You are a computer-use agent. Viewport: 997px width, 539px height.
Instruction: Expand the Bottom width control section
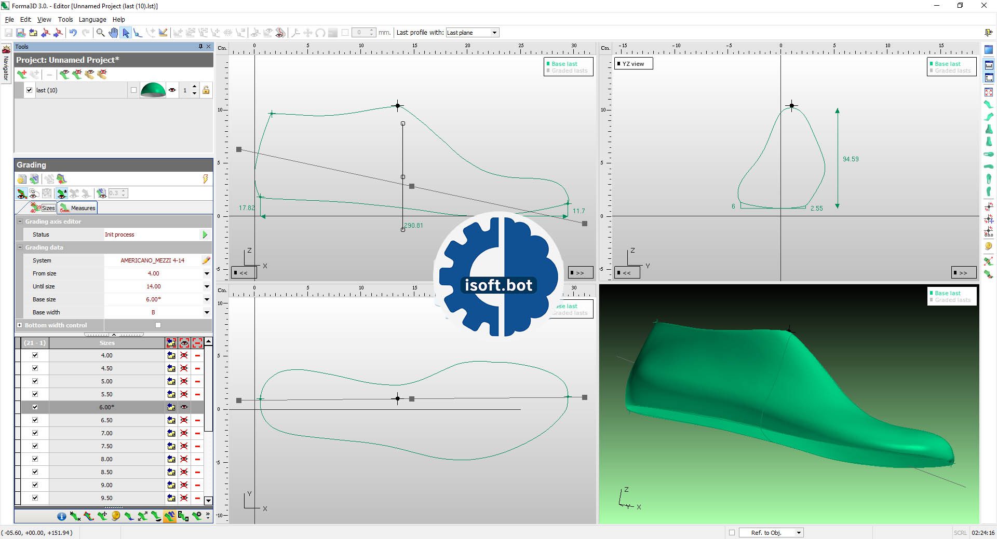point(20,325)
